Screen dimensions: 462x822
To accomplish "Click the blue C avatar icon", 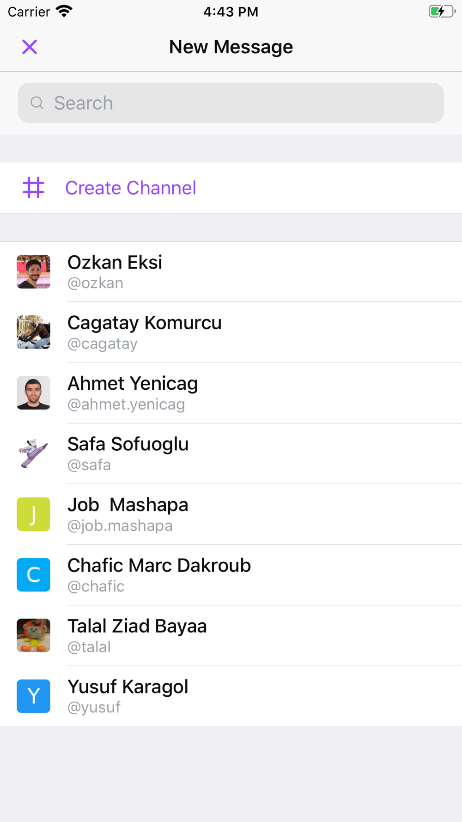I will 33,575.
